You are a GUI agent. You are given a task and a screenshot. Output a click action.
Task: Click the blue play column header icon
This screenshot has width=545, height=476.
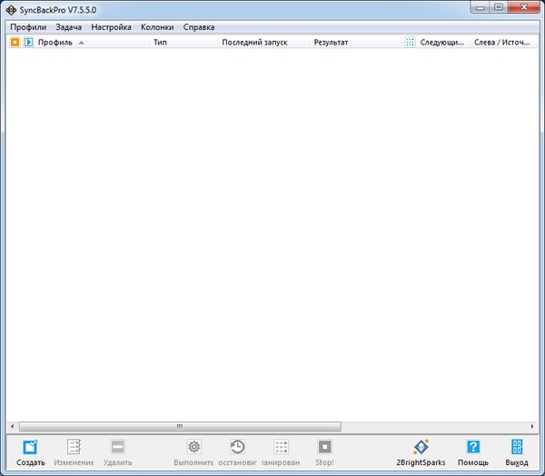pyautogui.click(x=28, y=42)
